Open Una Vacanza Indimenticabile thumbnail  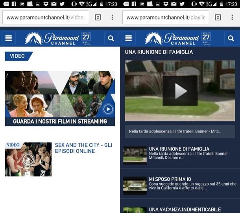click(x=135, y=210)
